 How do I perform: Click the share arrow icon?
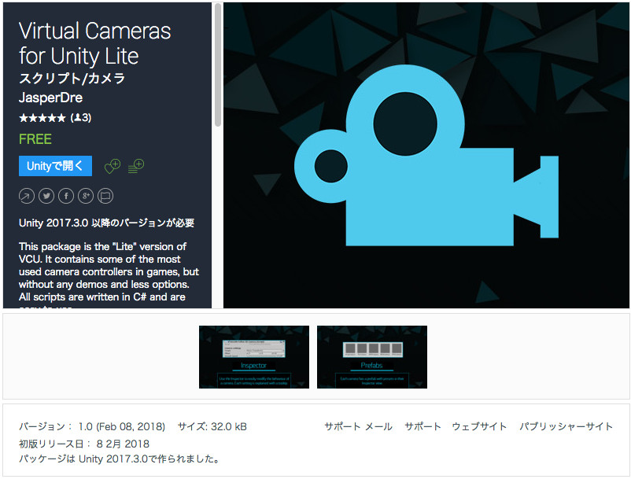tap(27, 197)
